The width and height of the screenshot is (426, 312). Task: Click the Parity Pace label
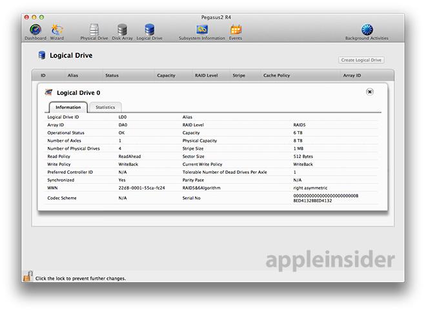(x=193, y=180)
